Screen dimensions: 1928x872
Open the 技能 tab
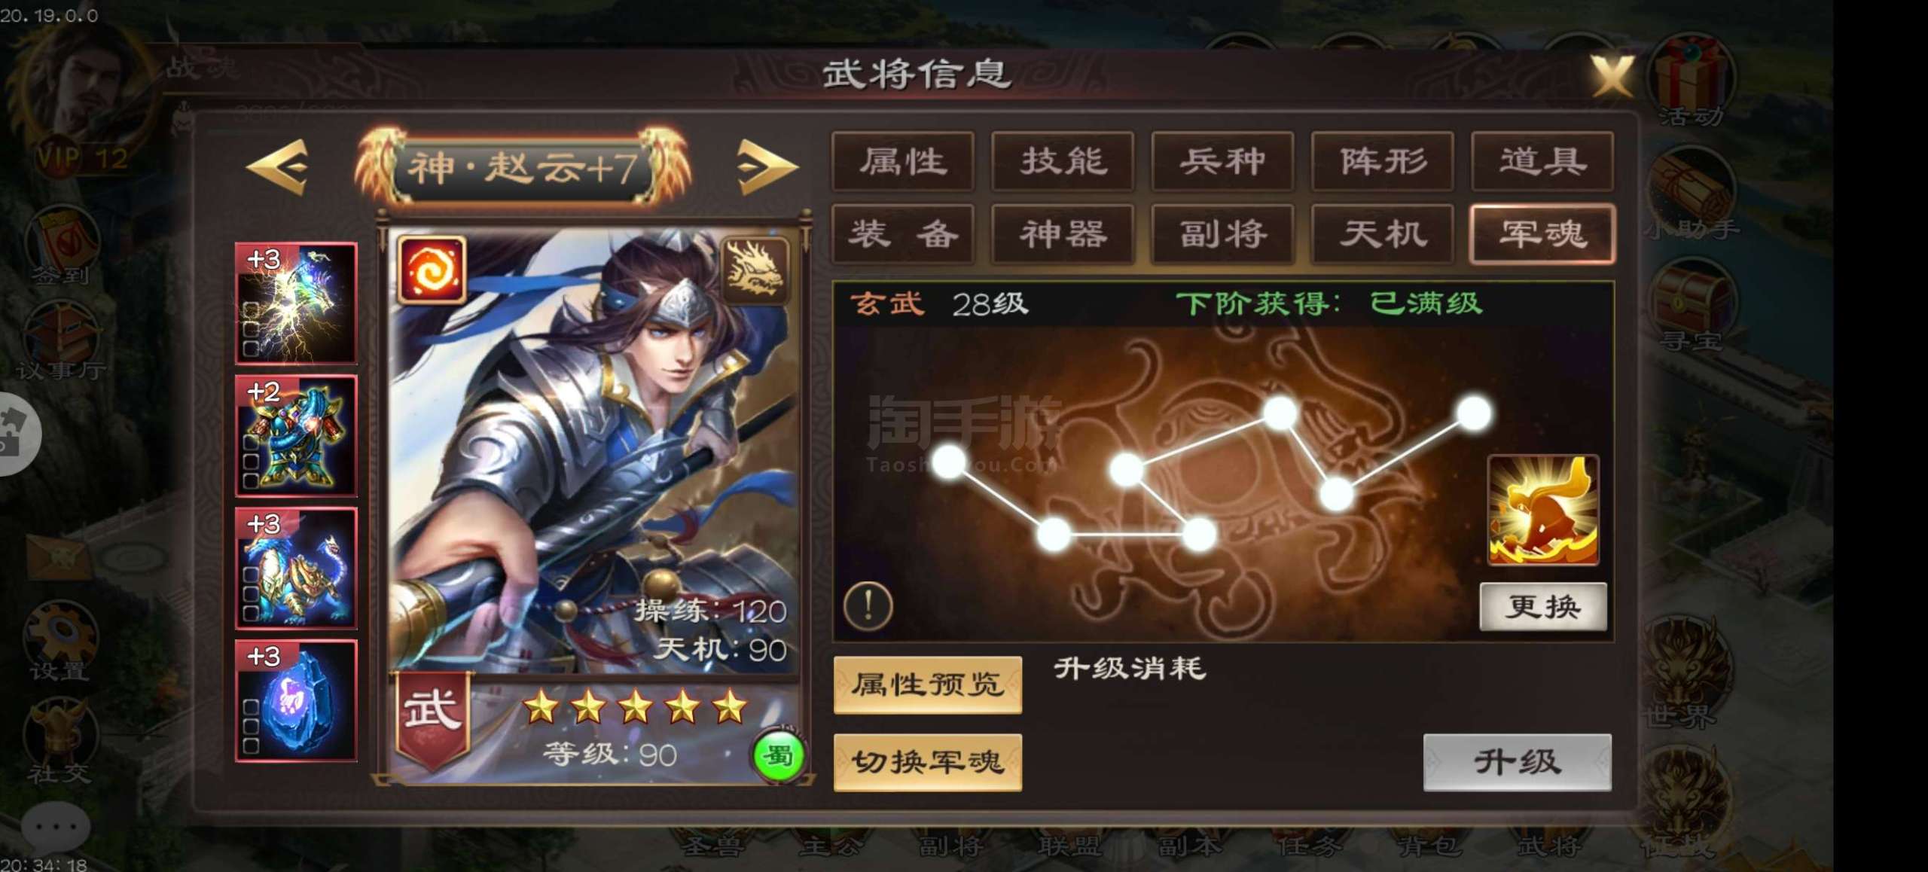(1063, 161)
